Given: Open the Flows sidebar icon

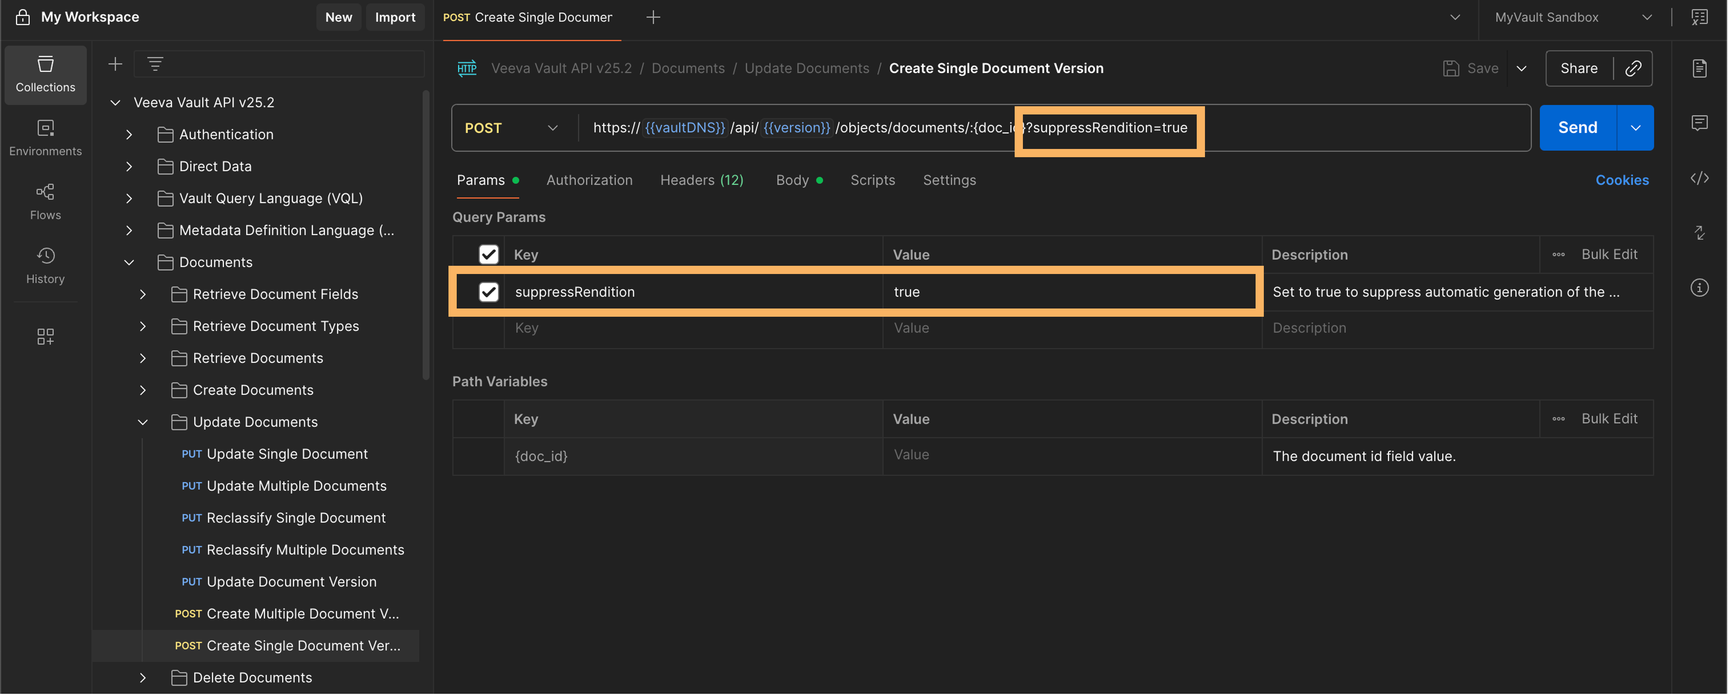Looking at the screenshot, I should pyautogui.click(x=45, y=201).
